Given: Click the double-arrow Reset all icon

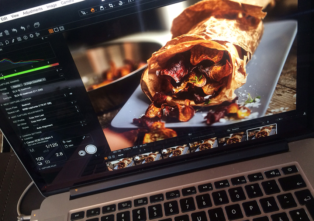Looking at the screenshot, I should pyautogui.click(x=14, y=30).
